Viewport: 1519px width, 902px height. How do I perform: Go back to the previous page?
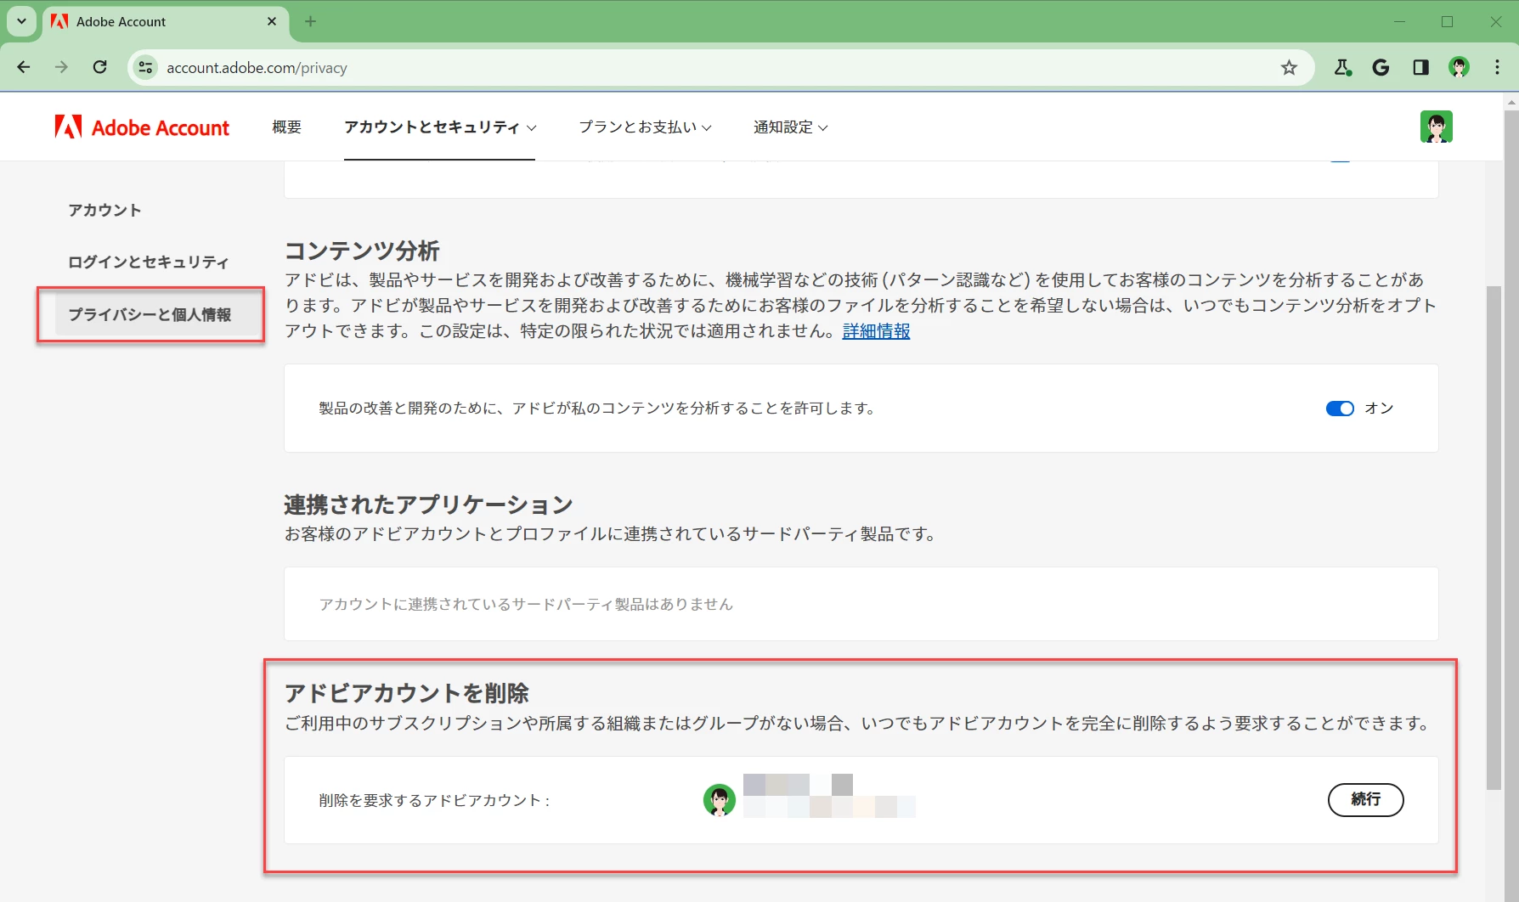pyautogui.click(x=24, y=67)
